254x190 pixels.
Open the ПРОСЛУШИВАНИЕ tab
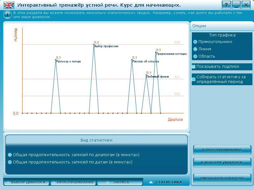tap(73, 182)
